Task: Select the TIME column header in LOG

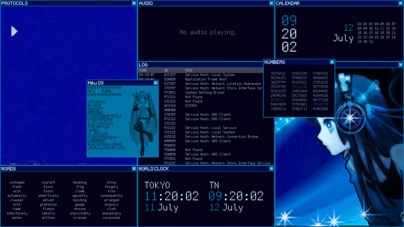Action: coord(143,70)
